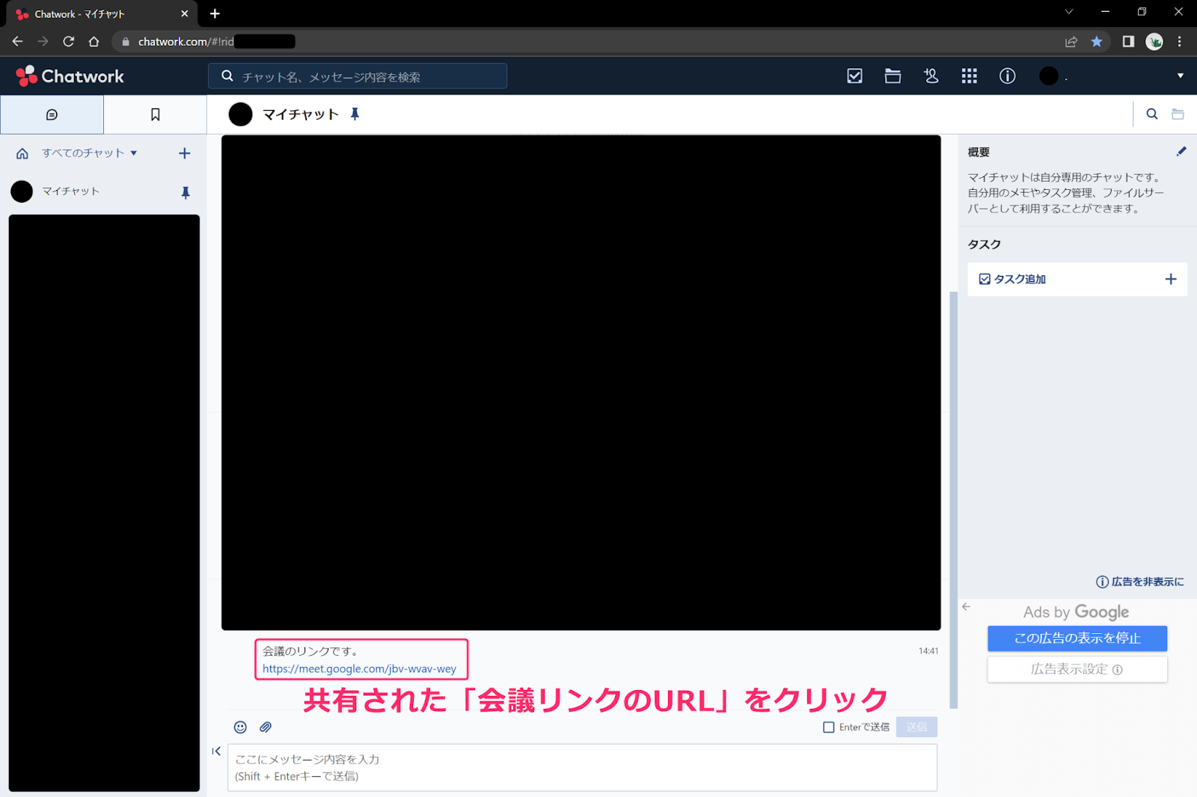
Task: Open file management folder icon in header
Action: [893, 76]
